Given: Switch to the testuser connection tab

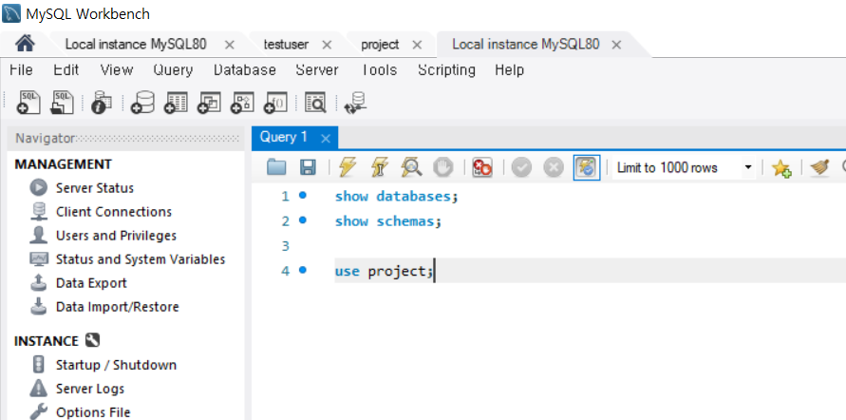Looking at the screenshot, I should [x=286, y=45].
